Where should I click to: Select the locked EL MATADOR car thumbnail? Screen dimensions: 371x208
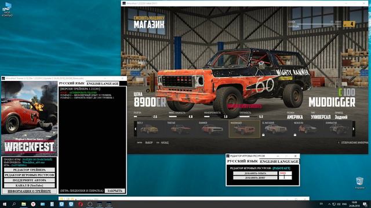point(276,129)
